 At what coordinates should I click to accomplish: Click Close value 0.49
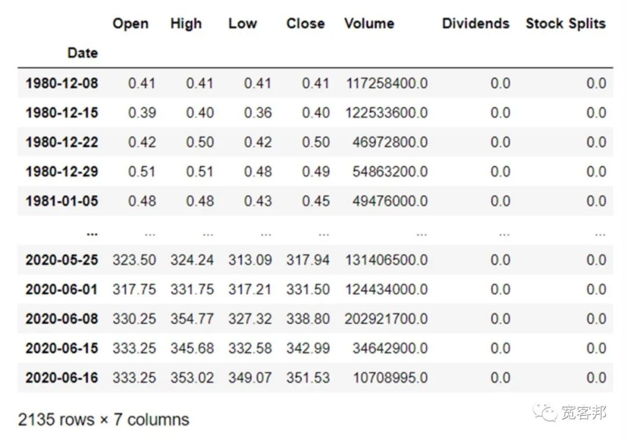316,172
